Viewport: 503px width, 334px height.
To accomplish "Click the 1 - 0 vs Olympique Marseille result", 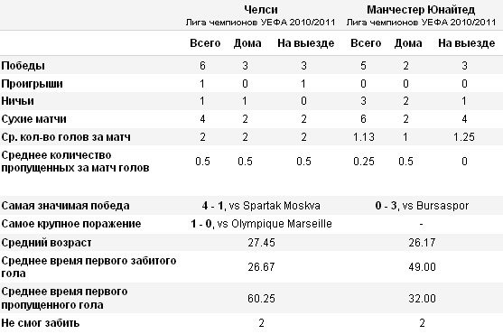I will coord(261,223).
